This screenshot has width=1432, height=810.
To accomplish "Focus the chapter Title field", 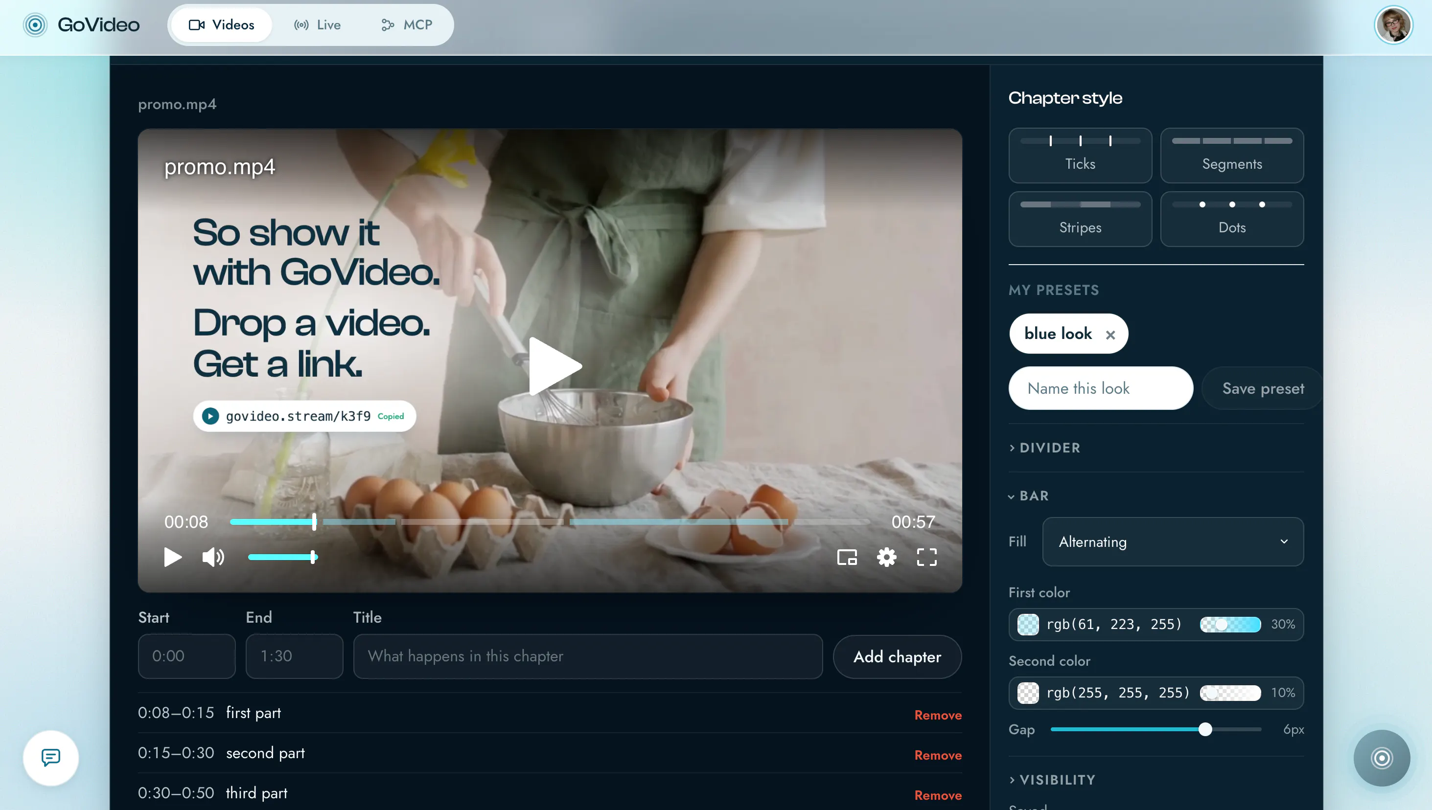I will 588,656.
